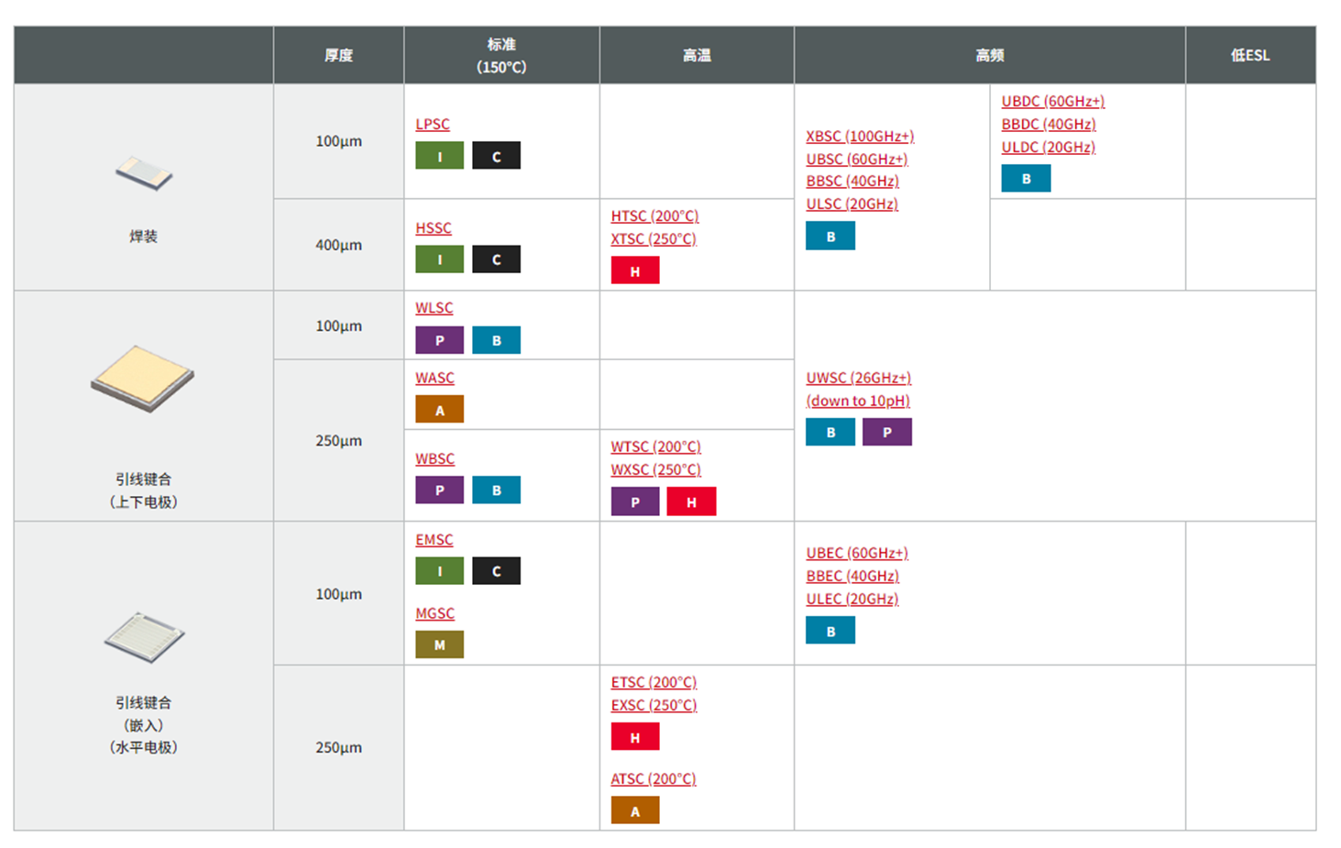Image resolution: width=1341 pixels, height=848 pixels.
Task: Click the 引线键合 (嵌入) chip image
Action: click(x=144, y=636)
